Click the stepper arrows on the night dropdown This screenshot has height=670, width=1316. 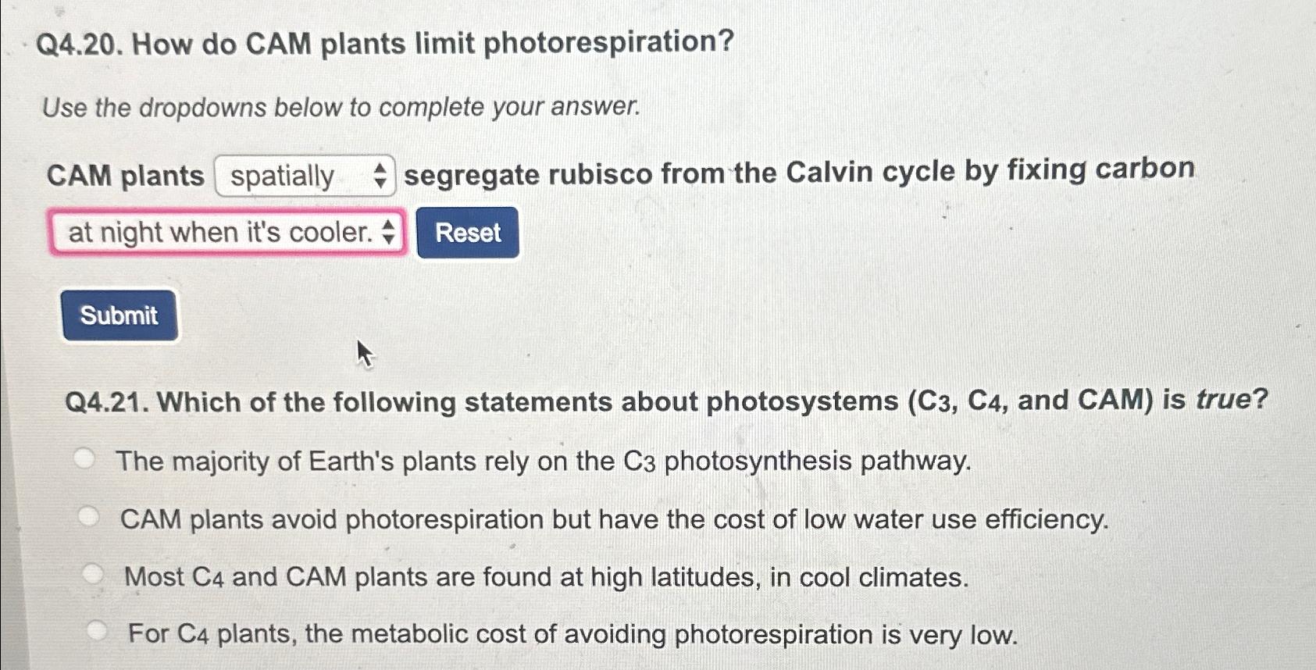pyautogui.click(x=388, y=232)
